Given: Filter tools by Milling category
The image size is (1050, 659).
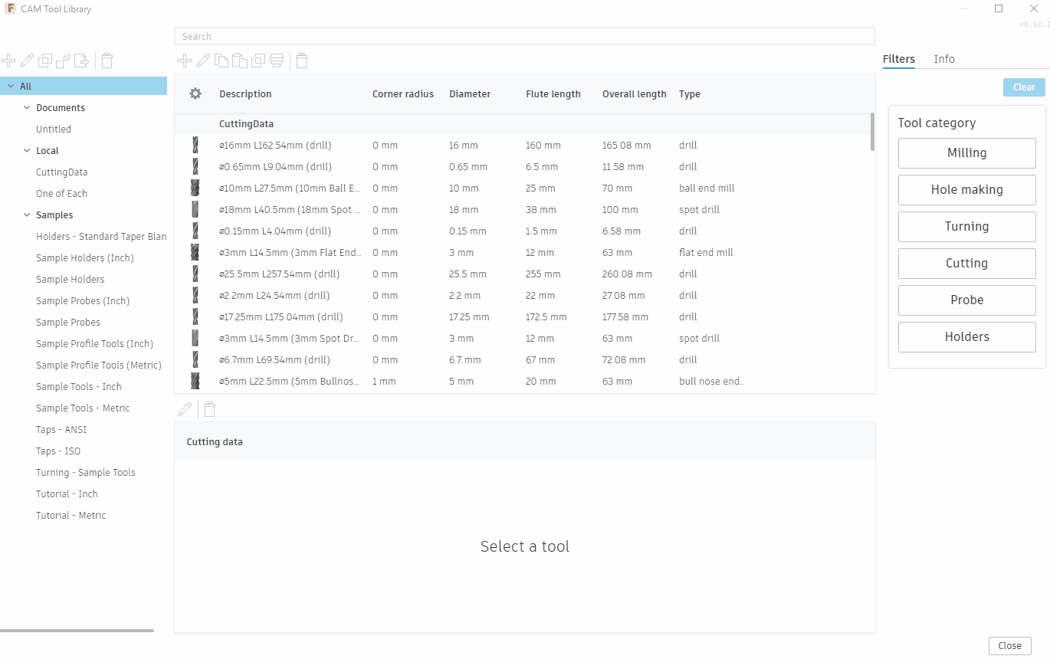Looking at the screenshot, I should click(966, 153).
